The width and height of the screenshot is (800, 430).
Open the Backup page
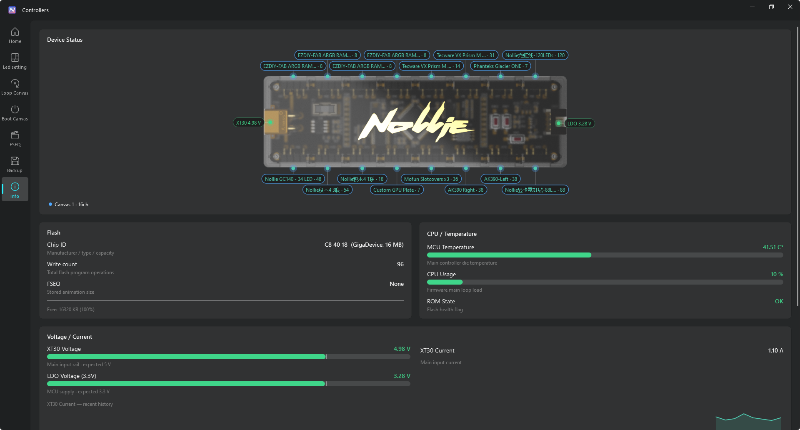tap(15, 164)
